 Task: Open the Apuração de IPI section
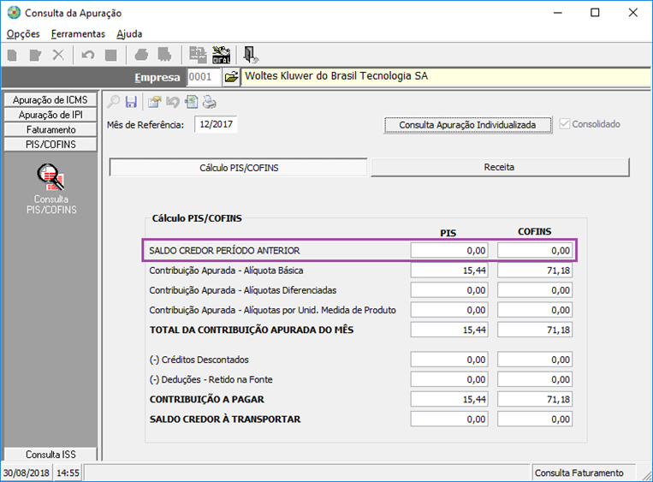click(x=50, y=115)
